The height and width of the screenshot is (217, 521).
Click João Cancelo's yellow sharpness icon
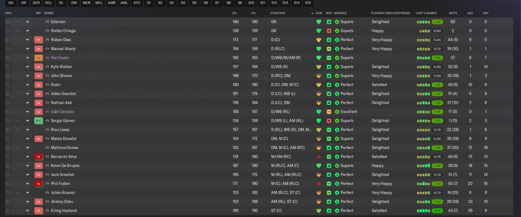(x=329, y=112)
